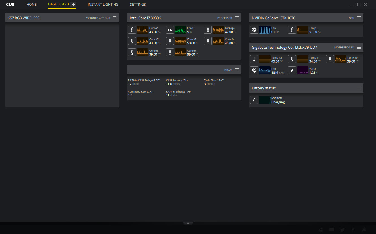Click the Core #3 thermometer icon

pos(170,41)
